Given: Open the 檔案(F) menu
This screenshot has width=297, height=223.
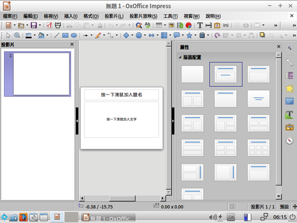Looking at the screenshot, I should 10,16.
